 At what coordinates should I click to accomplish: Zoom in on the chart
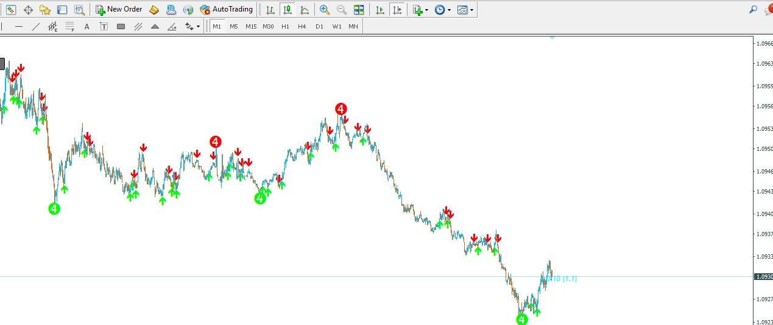tap(325, 10)
